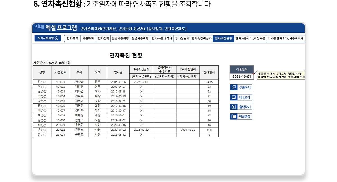The width and height of the screenshot is (337, 182).
Task: Select the 잔여연차 column header
Action: pyautogui.click(x=209, y=72)
